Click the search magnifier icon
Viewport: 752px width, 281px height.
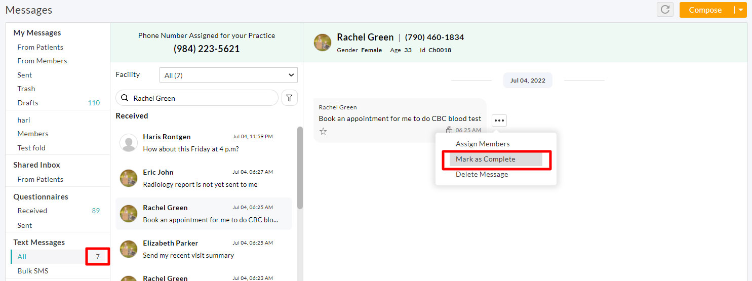click(x=125, y=98)
